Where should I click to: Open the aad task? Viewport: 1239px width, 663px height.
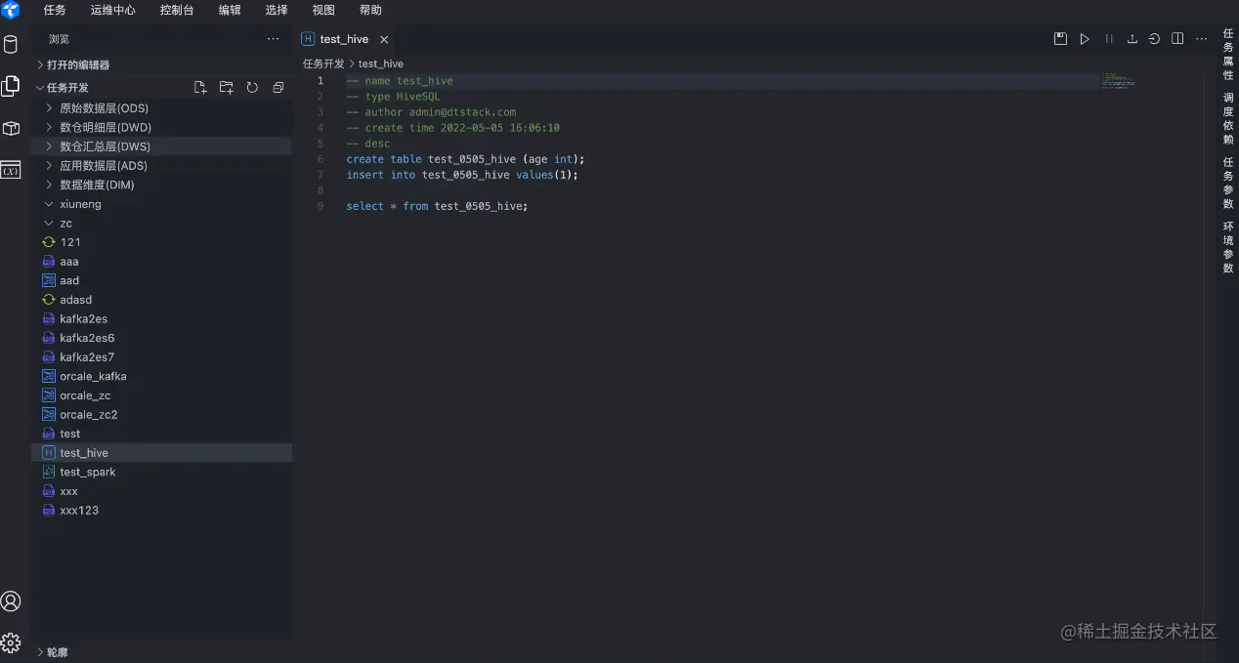click(x=162, y=280)
